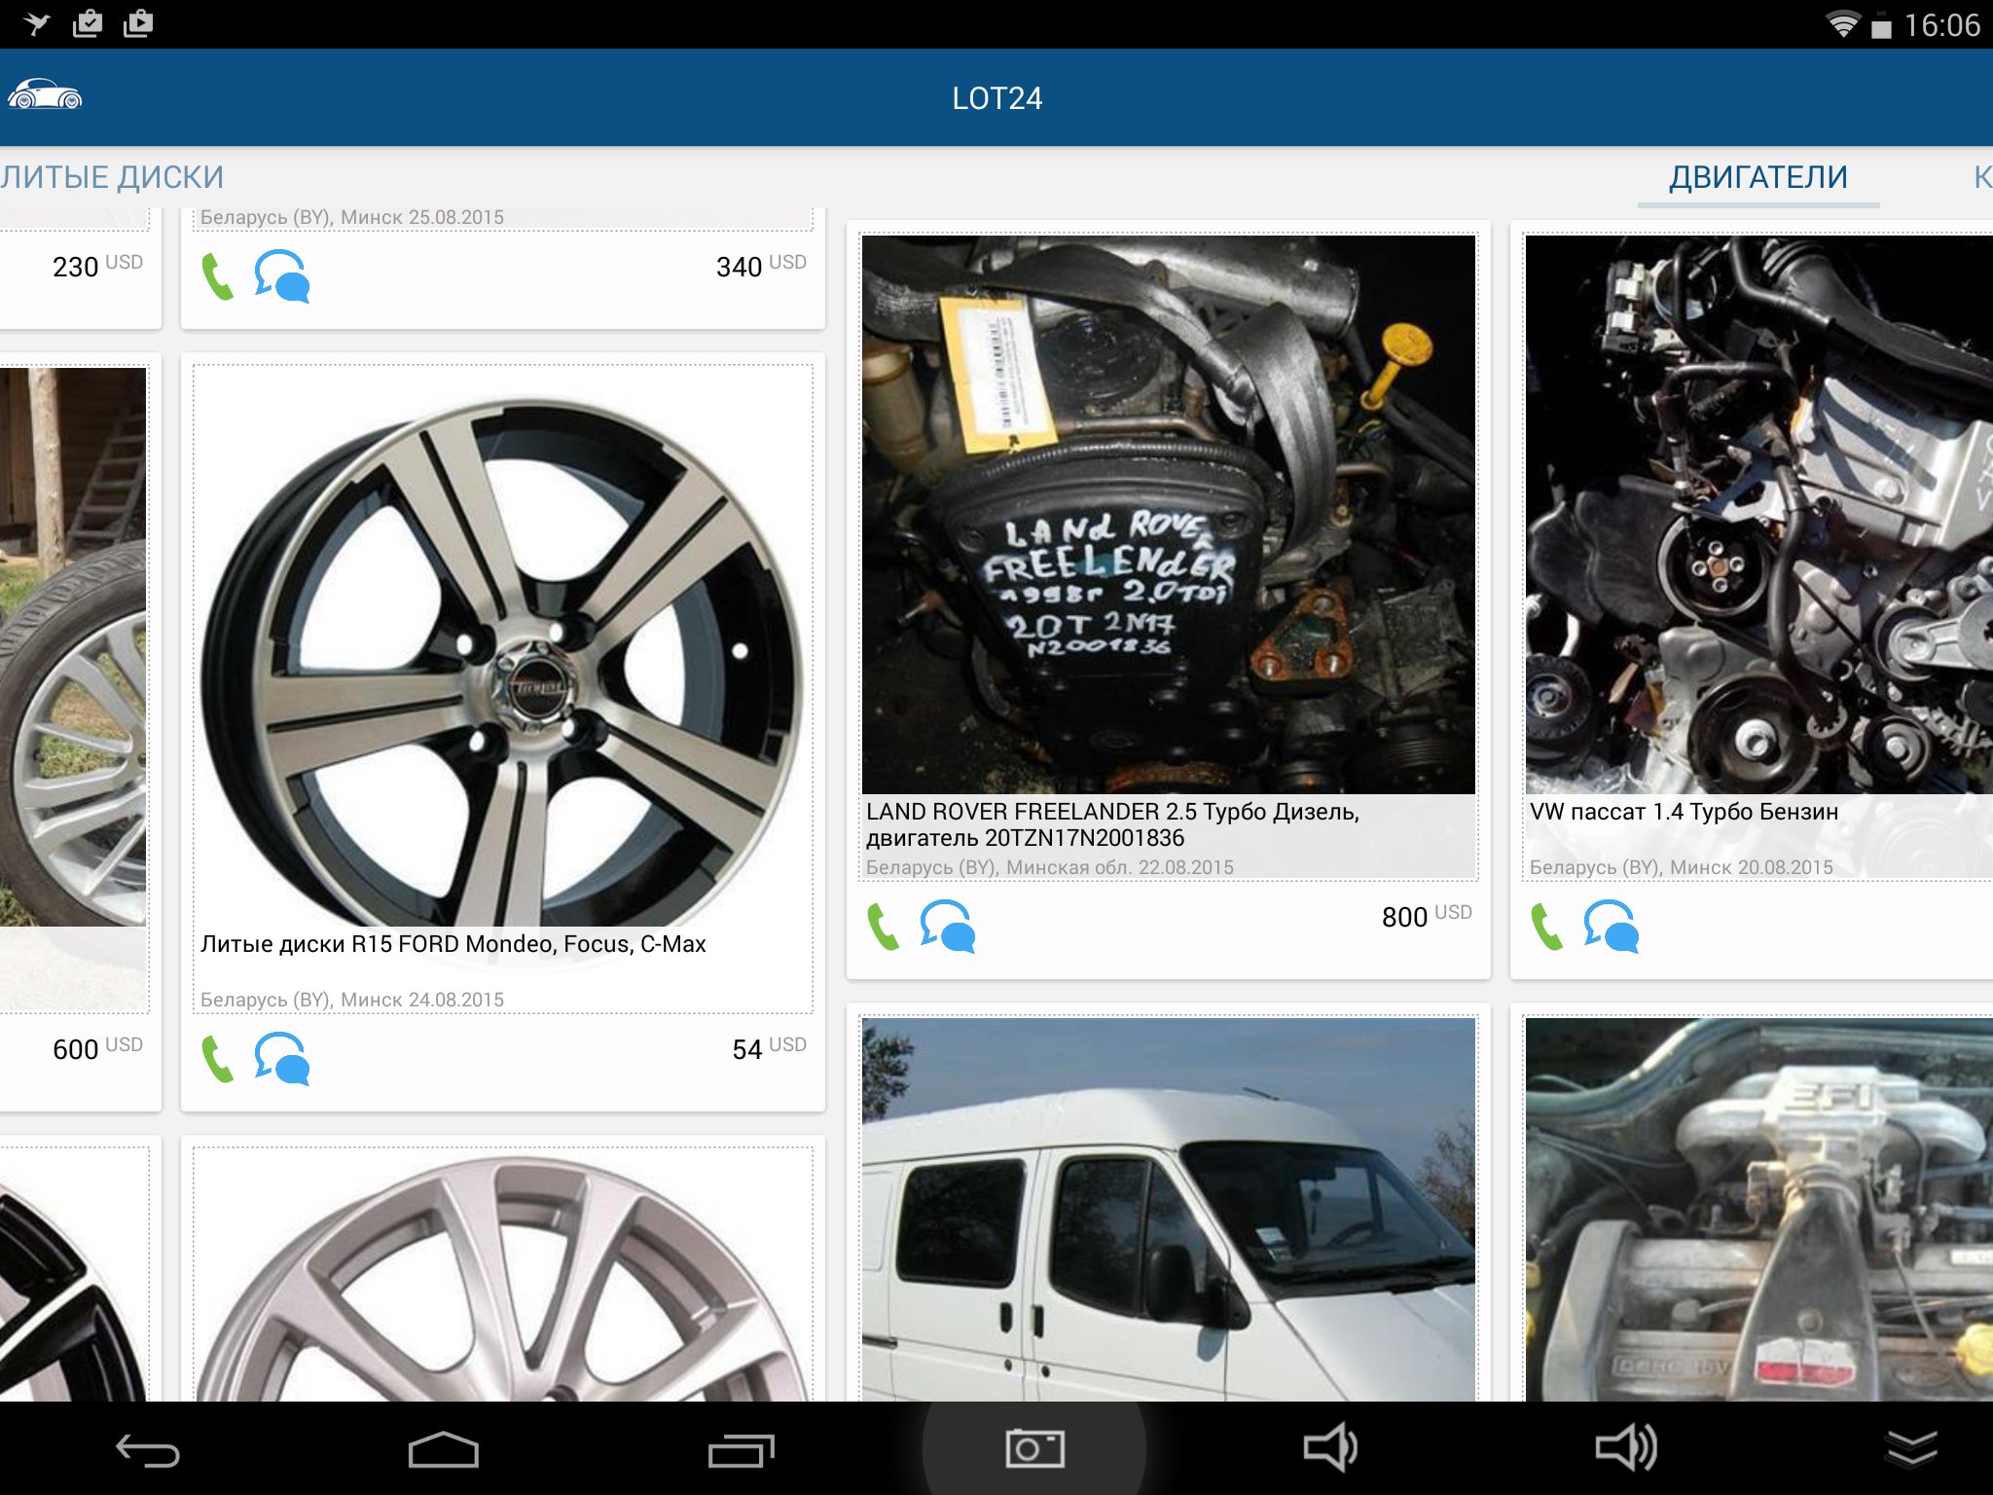Raise volume using loud speaker icon
The image size is (1993, 1495).
(x=1625, y=1448)
